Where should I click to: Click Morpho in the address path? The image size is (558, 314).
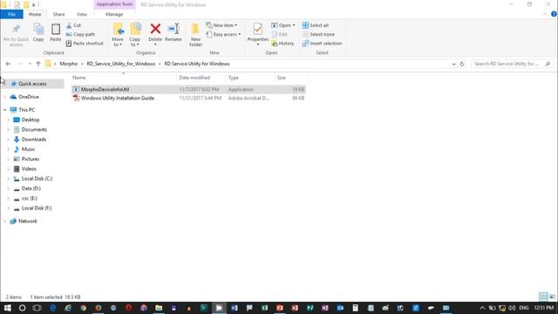(x=68, y=64)
